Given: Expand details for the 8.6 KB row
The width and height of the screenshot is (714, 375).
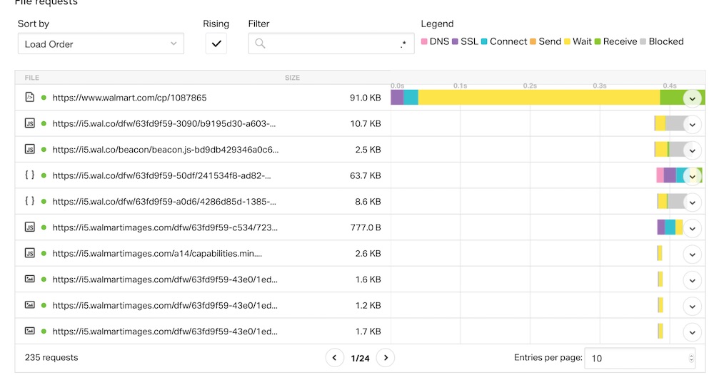Looking at the screenshot, I should point(692,202).
